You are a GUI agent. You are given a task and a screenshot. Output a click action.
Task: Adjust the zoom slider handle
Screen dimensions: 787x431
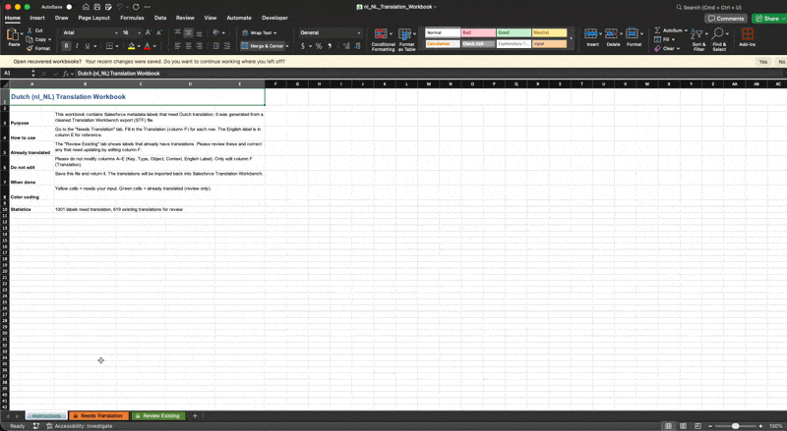[735, 426]
